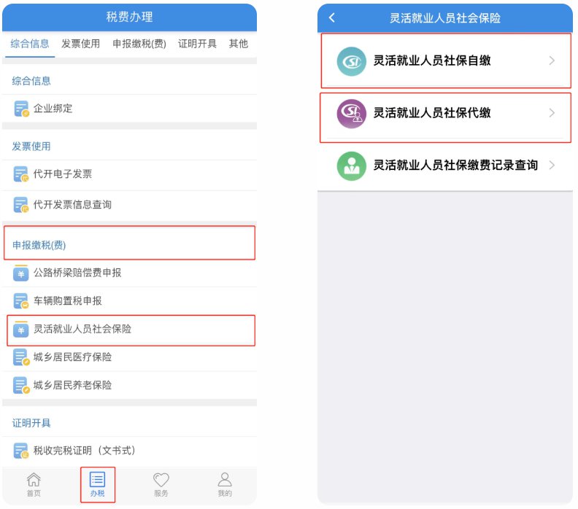Switch to the 发票使用 tab
Image resolution: width=578 pixels, height=509 pixels.
point(81,44)
